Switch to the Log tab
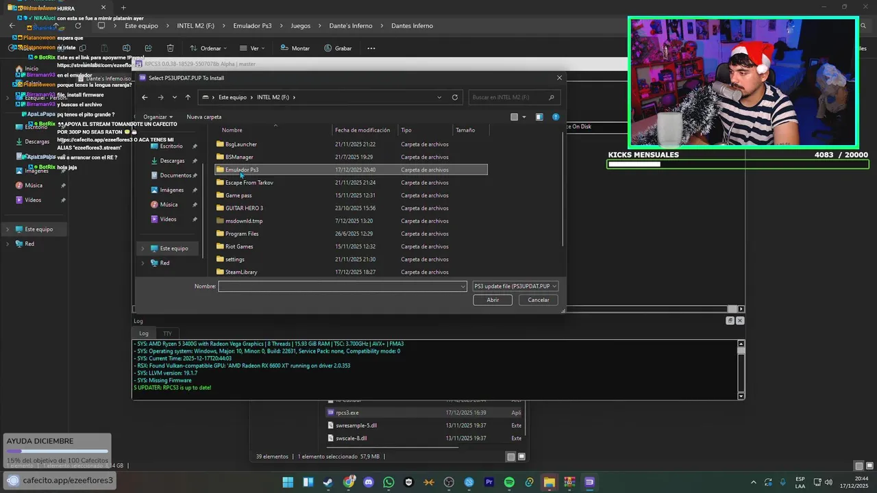 144,333
